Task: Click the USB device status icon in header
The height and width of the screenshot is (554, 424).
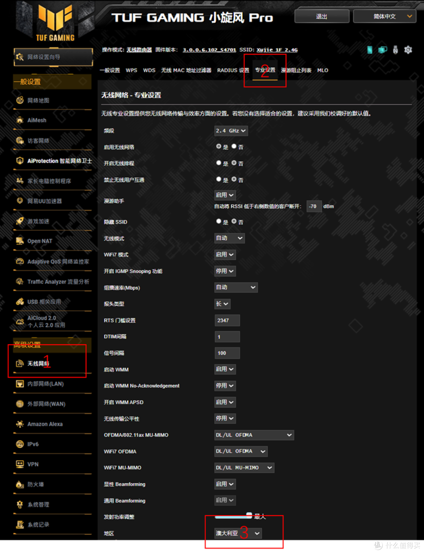Action: pos(395,50)
